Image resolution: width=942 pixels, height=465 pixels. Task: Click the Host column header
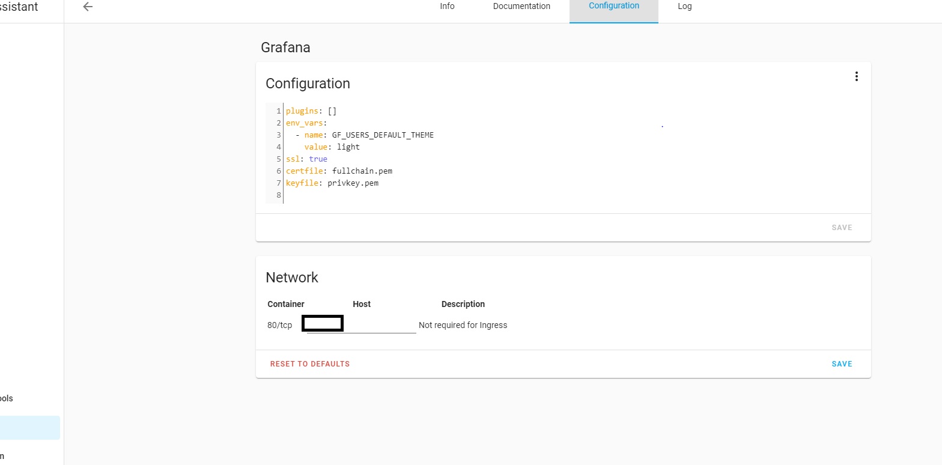pyautogui.click(x=362, y=304)
